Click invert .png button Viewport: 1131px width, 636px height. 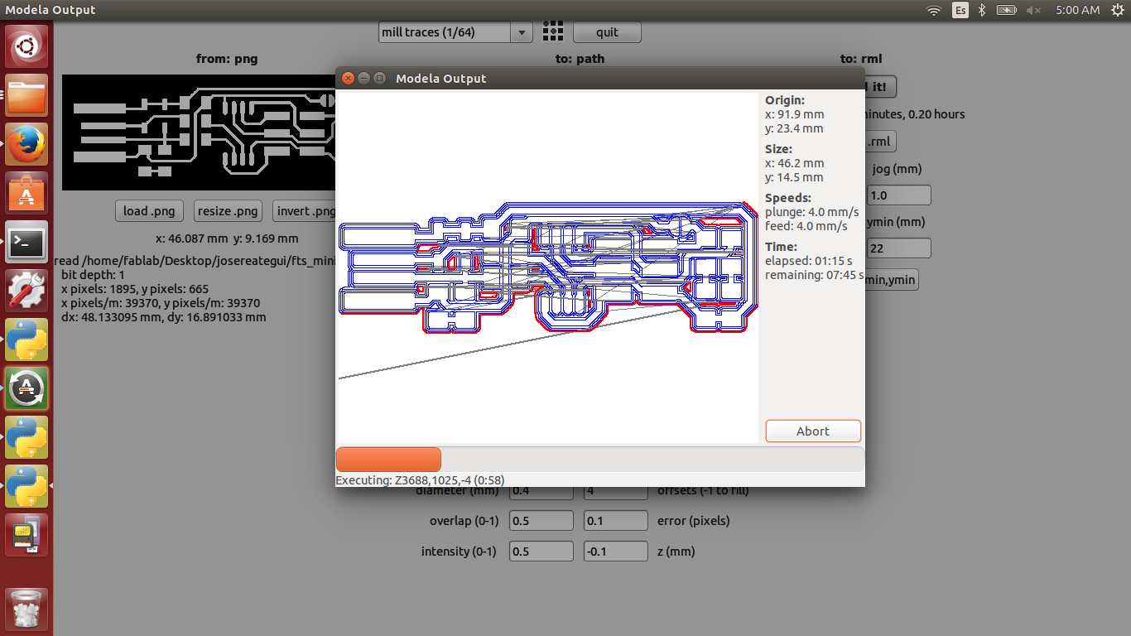tap(305, 211)
